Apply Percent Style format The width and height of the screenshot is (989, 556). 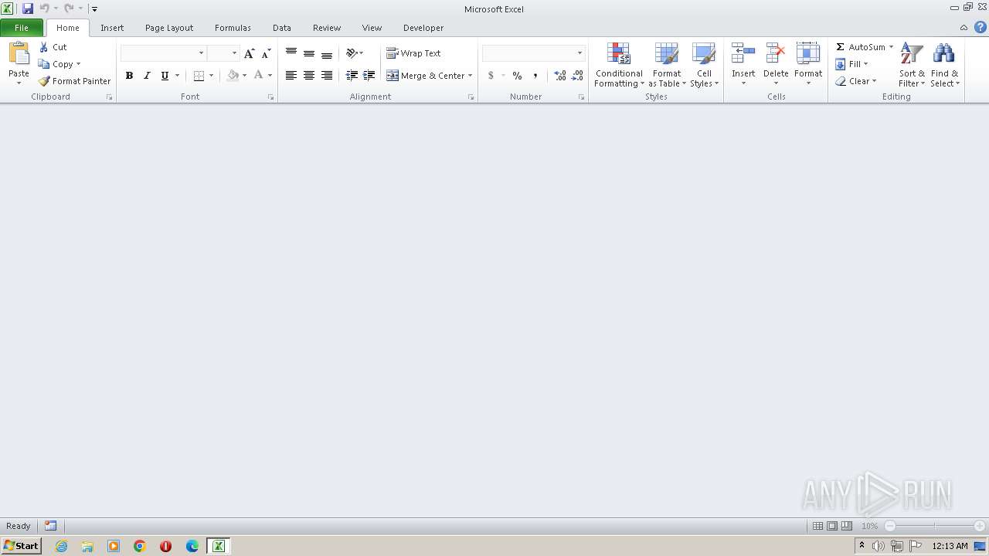(x=517, y=76)
